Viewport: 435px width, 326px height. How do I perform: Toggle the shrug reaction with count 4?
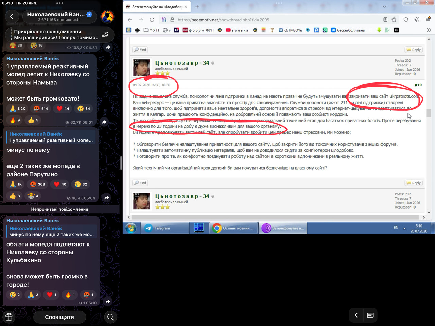point(33,196)
